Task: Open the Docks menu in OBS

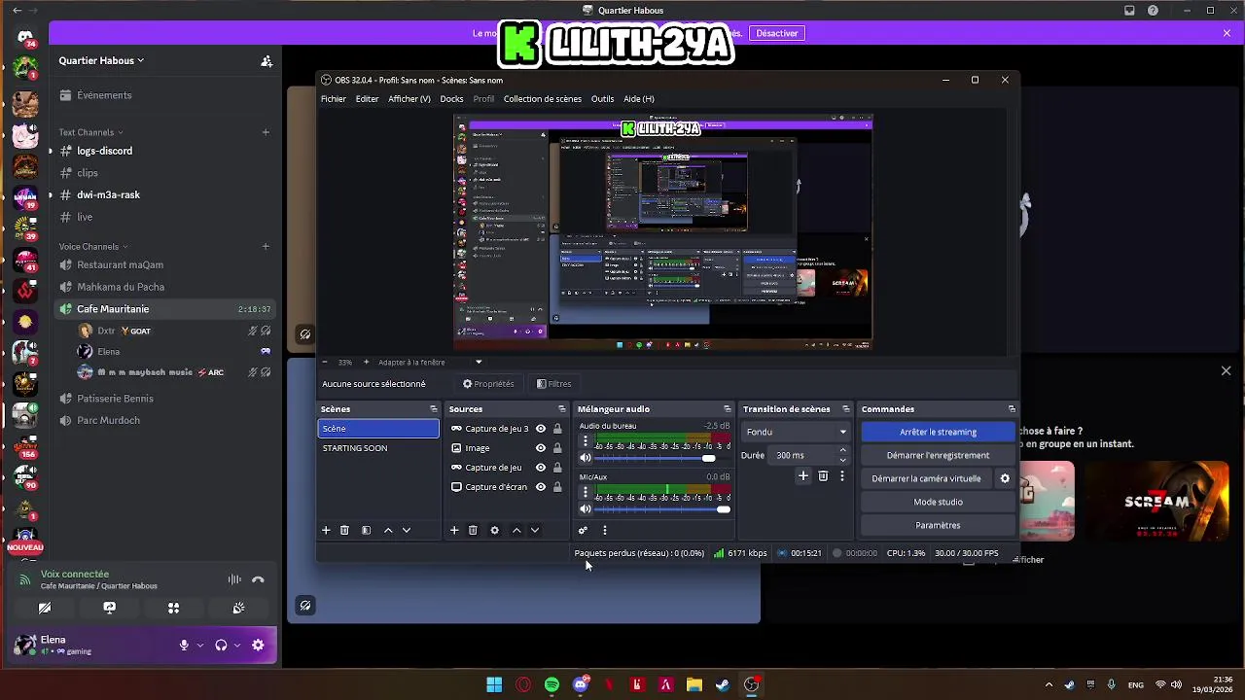Action: (x=451, y=98)
